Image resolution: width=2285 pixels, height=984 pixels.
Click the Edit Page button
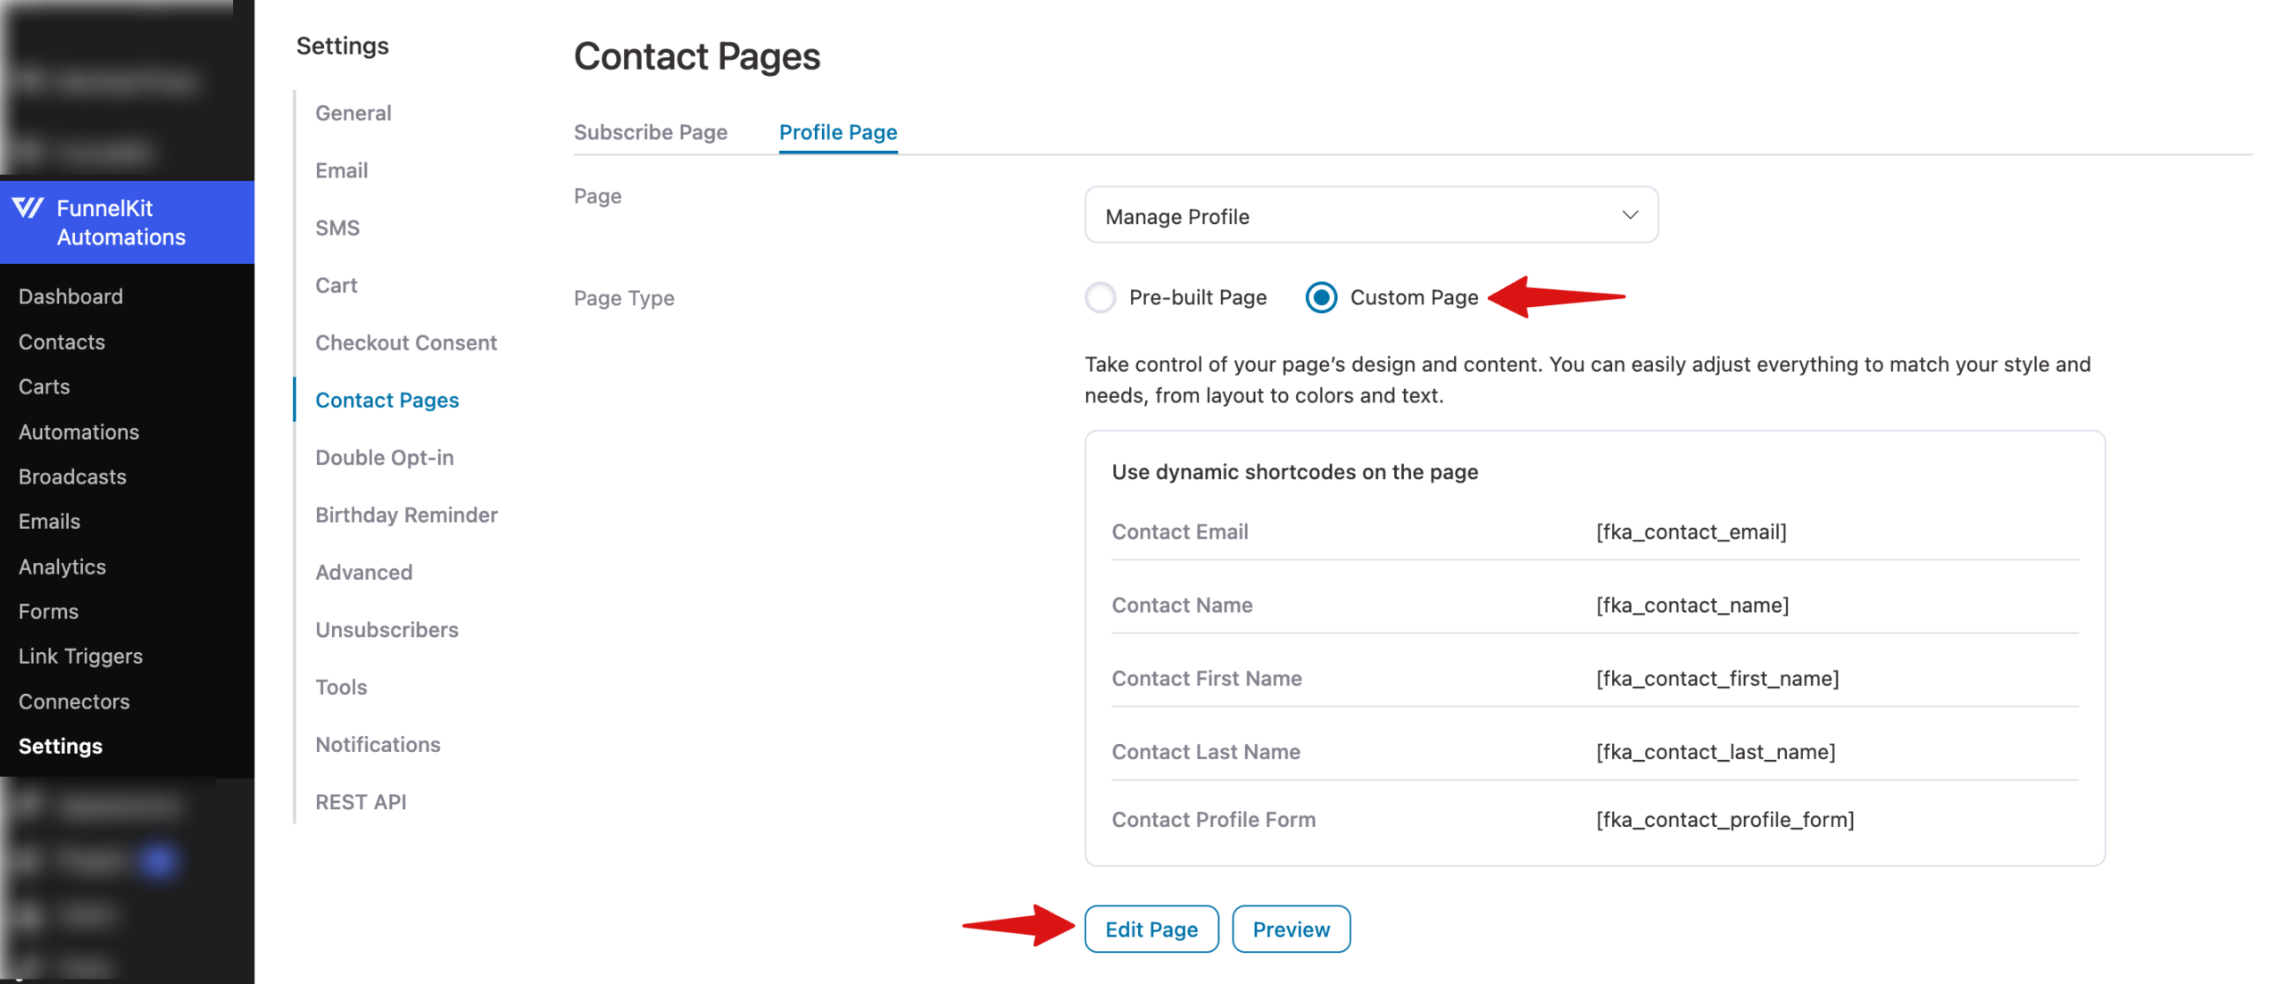coord(1151,929)
